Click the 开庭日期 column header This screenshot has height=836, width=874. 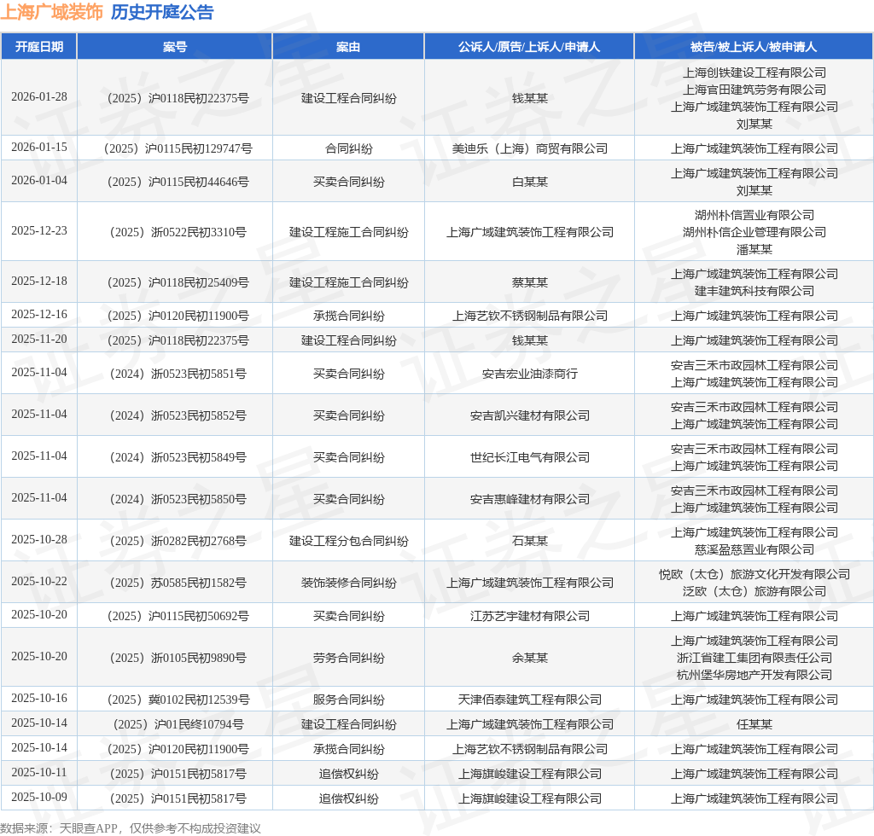[39, 47]
